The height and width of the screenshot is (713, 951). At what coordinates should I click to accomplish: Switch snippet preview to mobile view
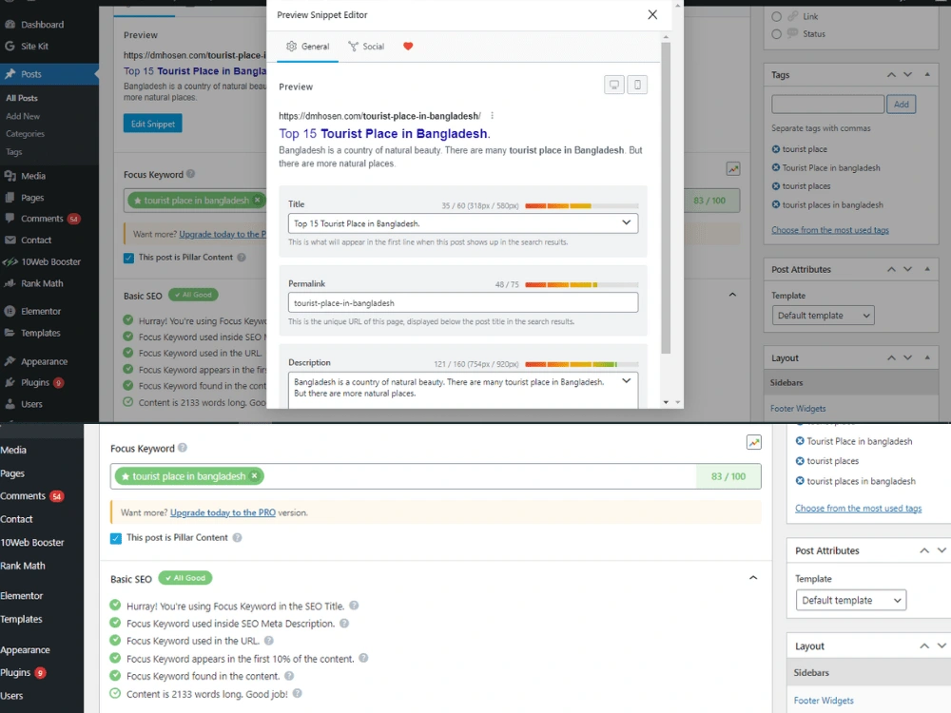[637, 85]
